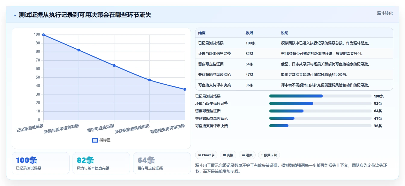The height and width of the screenshot is (186, 405).
Task: Click table cell 关联缺陷或风险结论
Action: (214, 75)
